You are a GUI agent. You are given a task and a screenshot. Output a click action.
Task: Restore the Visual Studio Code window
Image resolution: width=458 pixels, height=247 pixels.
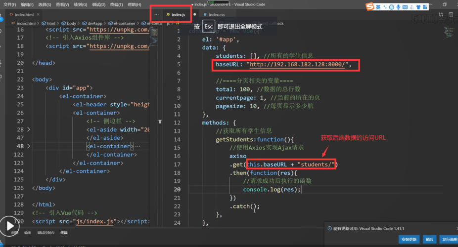445,4
